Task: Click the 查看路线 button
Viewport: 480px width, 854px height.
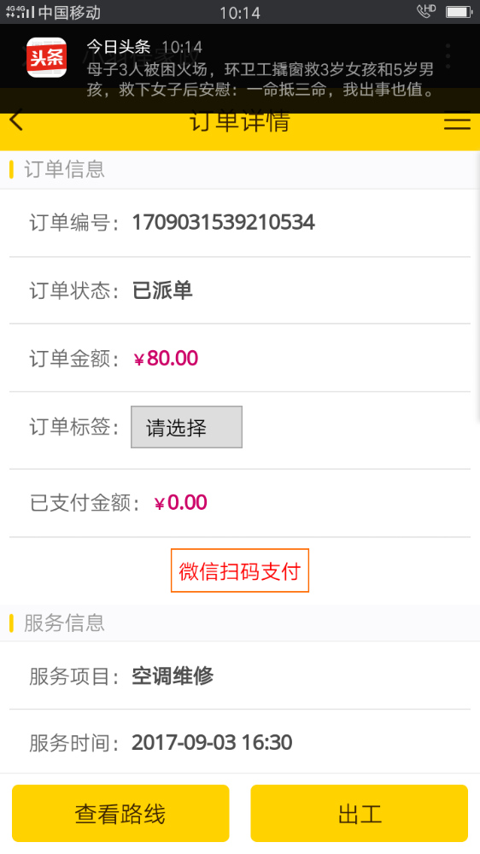Action: pyautogui.click(x=120, y=813)
